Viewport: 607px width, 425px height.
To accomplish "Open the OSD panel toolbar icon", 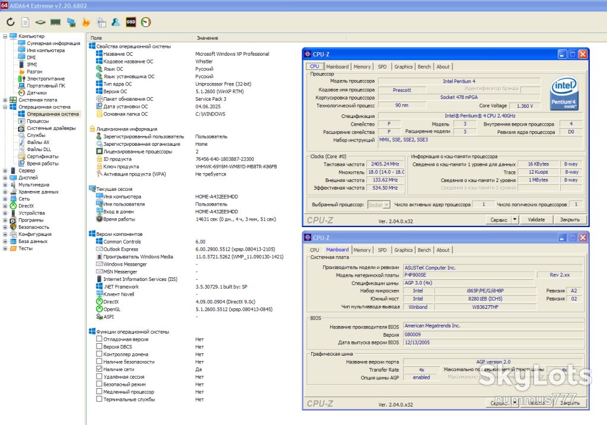I will 131,22.
